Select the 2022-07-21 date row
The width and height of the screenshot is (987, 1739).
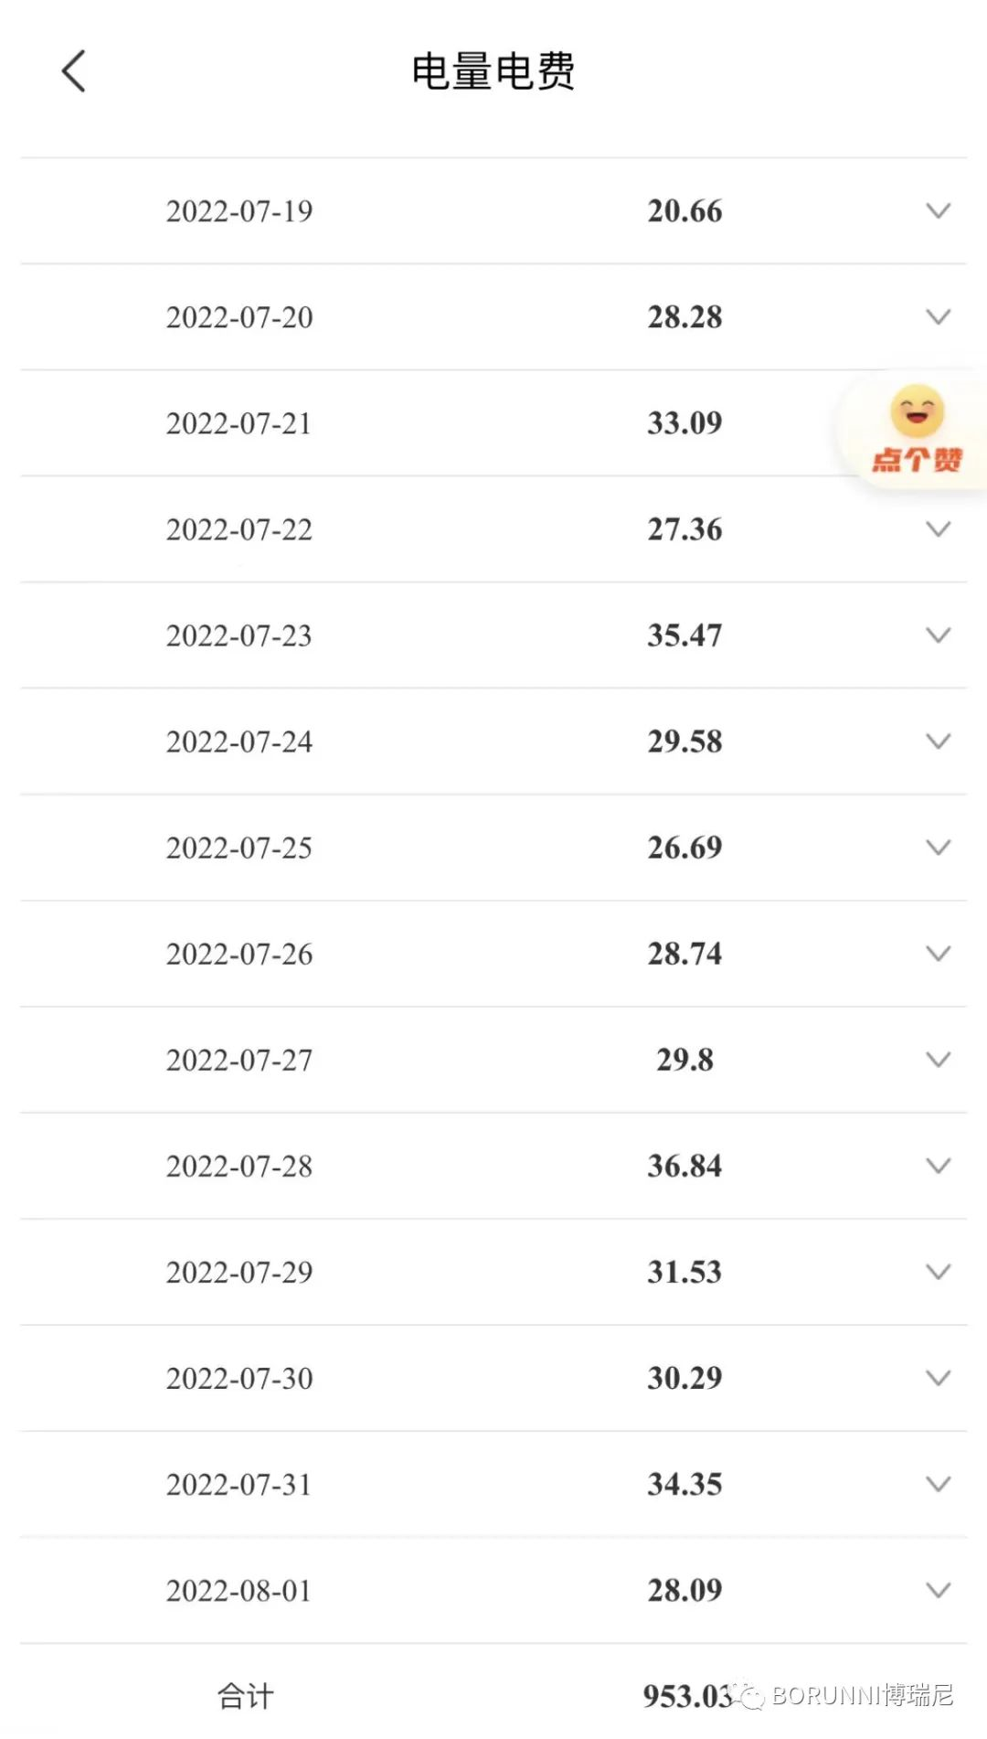pyautogui.click(x=493, y=423)
